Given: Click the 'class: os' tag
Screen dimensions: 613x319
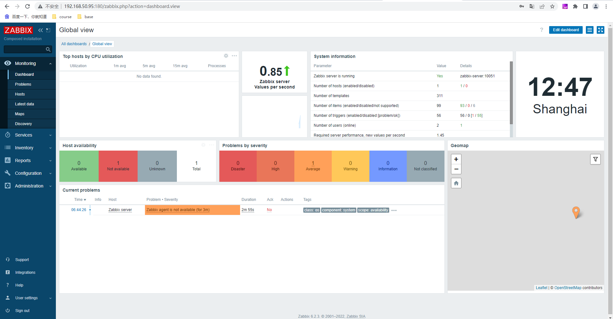Looking at the screenshot, I should point(312,210).
